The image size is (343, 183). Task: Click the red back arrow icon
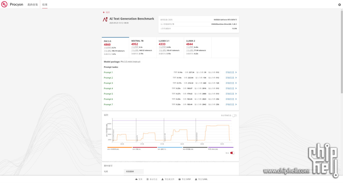[104, 13]
